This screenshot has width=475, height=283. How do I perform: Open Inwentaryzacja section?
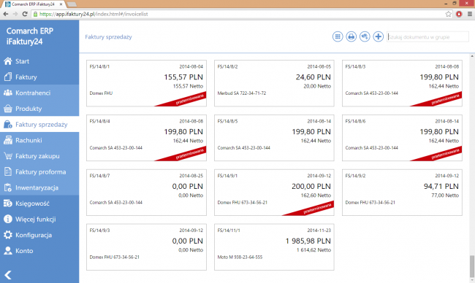[39, 187]
